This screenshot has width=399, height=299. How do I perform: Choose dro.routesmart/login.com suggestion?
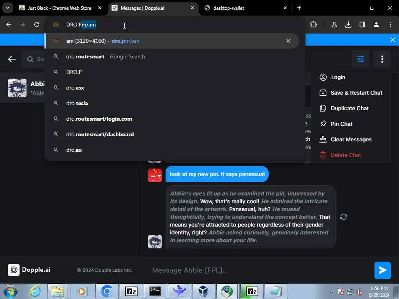click(171, 119)
